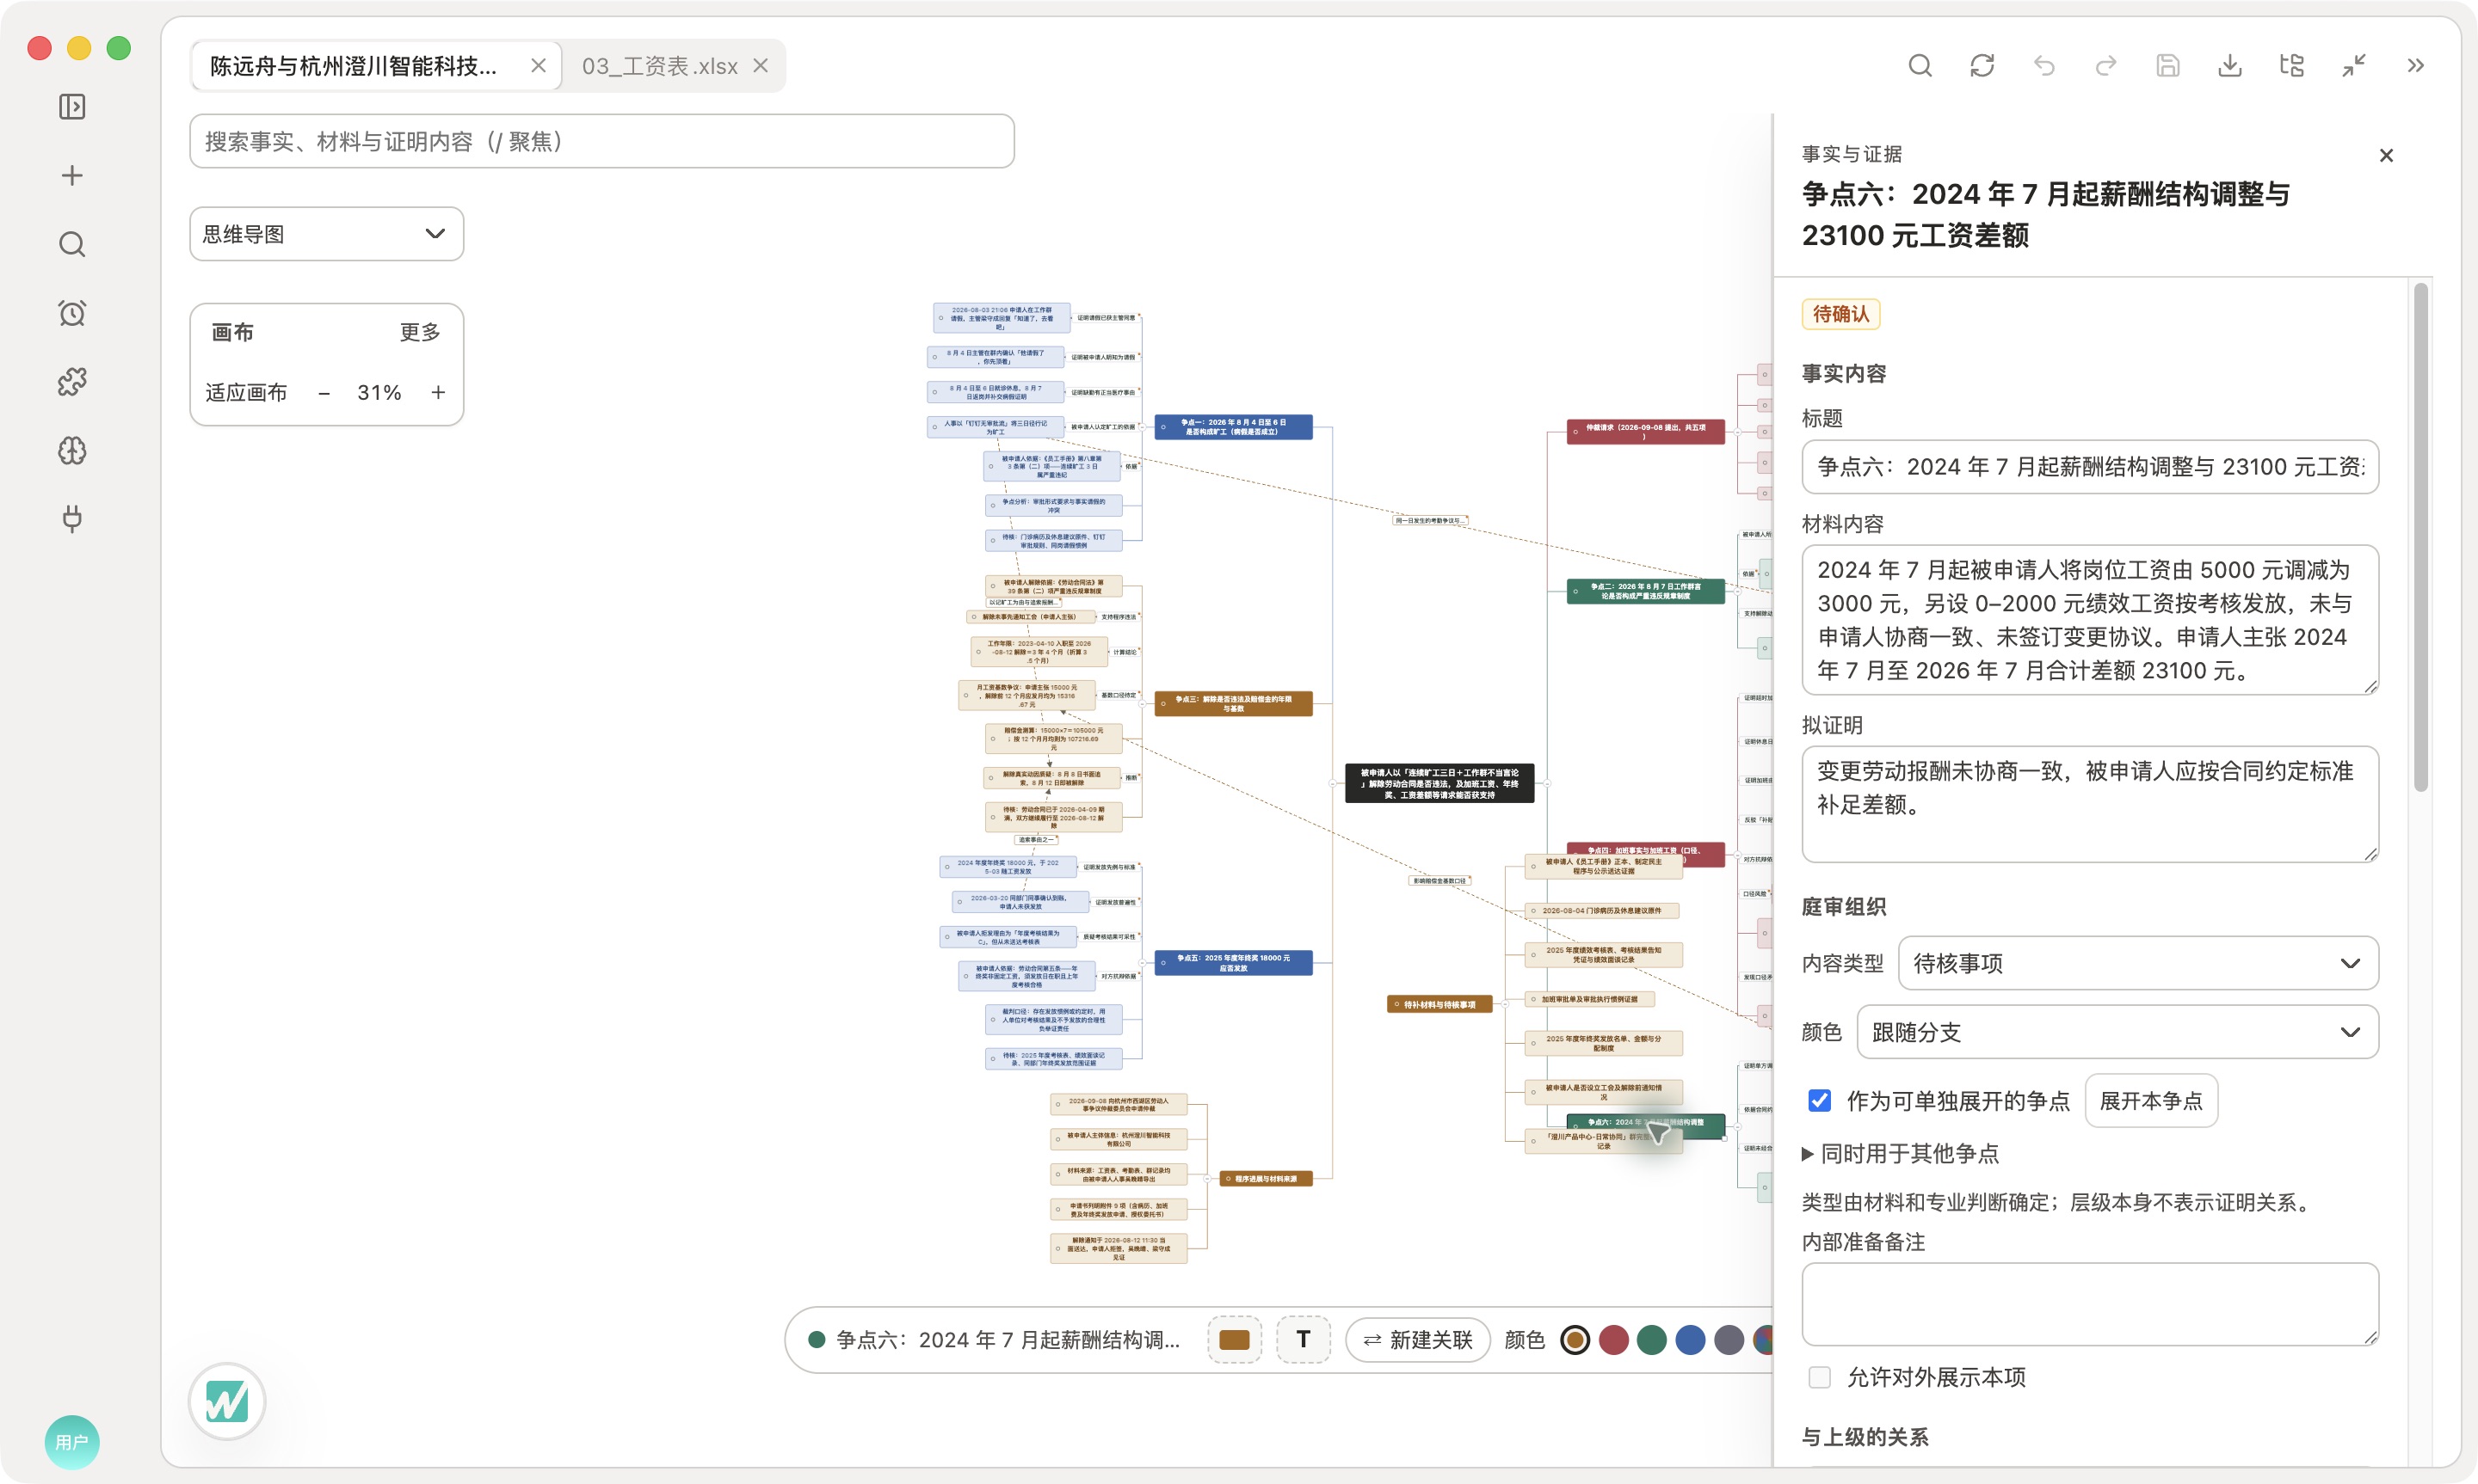The height and width of the screenshot is (1484, 2478).
Task: Open the brain AI icon in sidebar
Action: coord(72,451)
